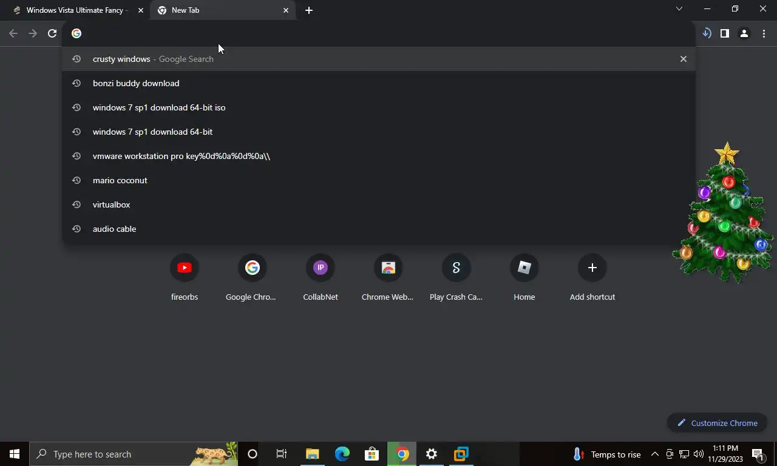Open Settings gear on the taskbar
This screenshot has width=777, height=466.
[x=432, y=454]
